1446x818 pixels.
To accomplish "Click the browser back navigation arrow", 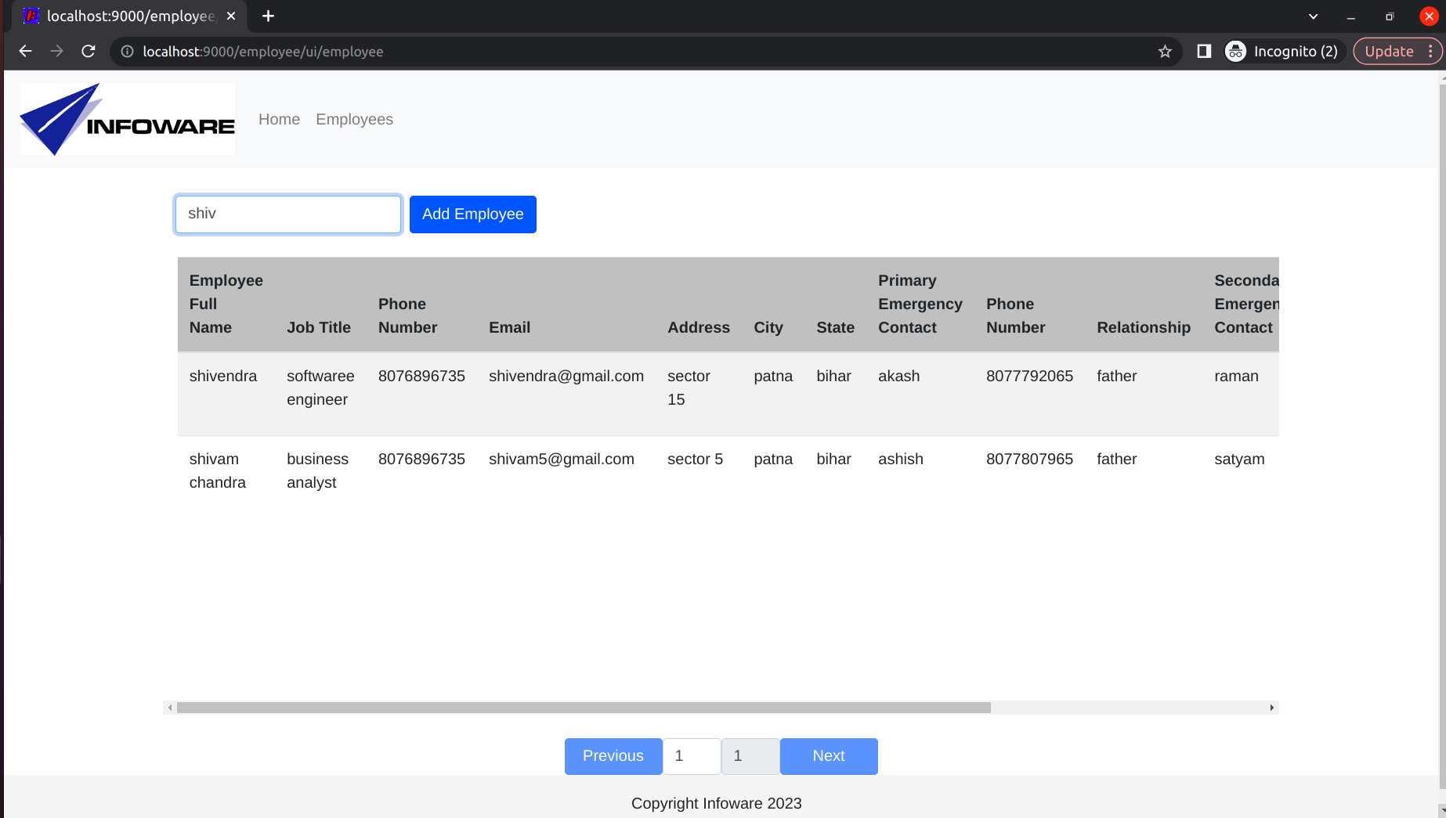I will click(25, 51).
